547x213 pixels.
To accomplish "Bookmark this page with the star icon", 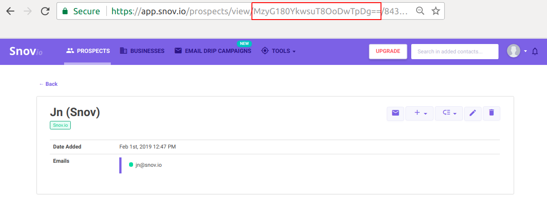I will click(436, 11).
